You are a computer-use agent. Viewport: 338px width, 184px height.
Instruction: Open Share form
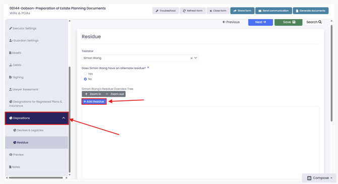[242, 11]
